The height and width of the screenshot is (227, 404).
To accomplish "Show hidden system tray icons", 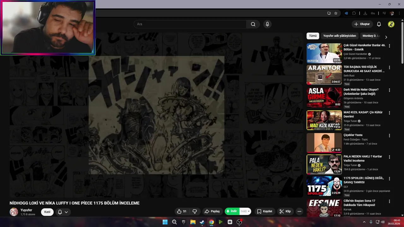I will [364, 222].
